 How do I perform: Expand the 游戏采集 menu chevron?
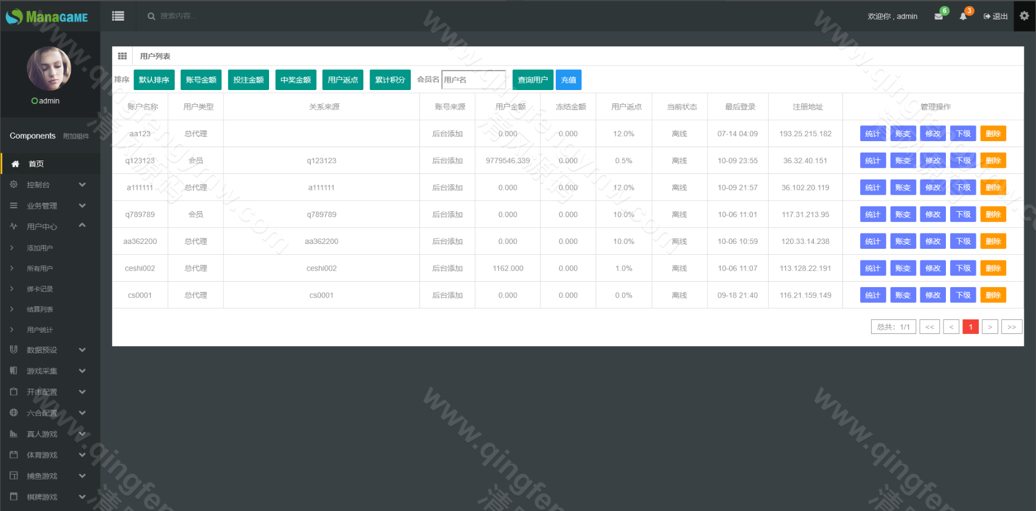pos(82,370)
